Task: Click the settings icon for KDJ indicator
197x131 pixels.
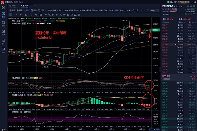Action: pyautogui.click(x=22, y=78)
